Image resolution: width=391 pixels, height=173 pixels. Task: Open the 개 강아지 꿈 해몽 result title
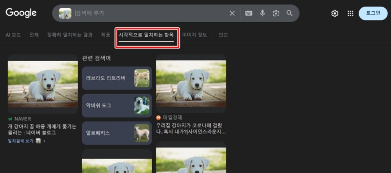[42, 130]
